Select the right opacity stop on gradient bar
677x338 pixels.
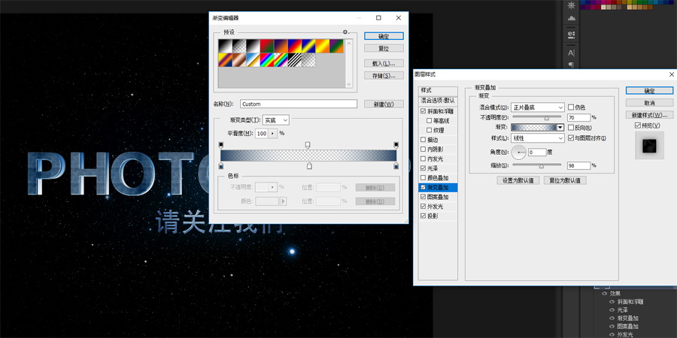[396, 145]
